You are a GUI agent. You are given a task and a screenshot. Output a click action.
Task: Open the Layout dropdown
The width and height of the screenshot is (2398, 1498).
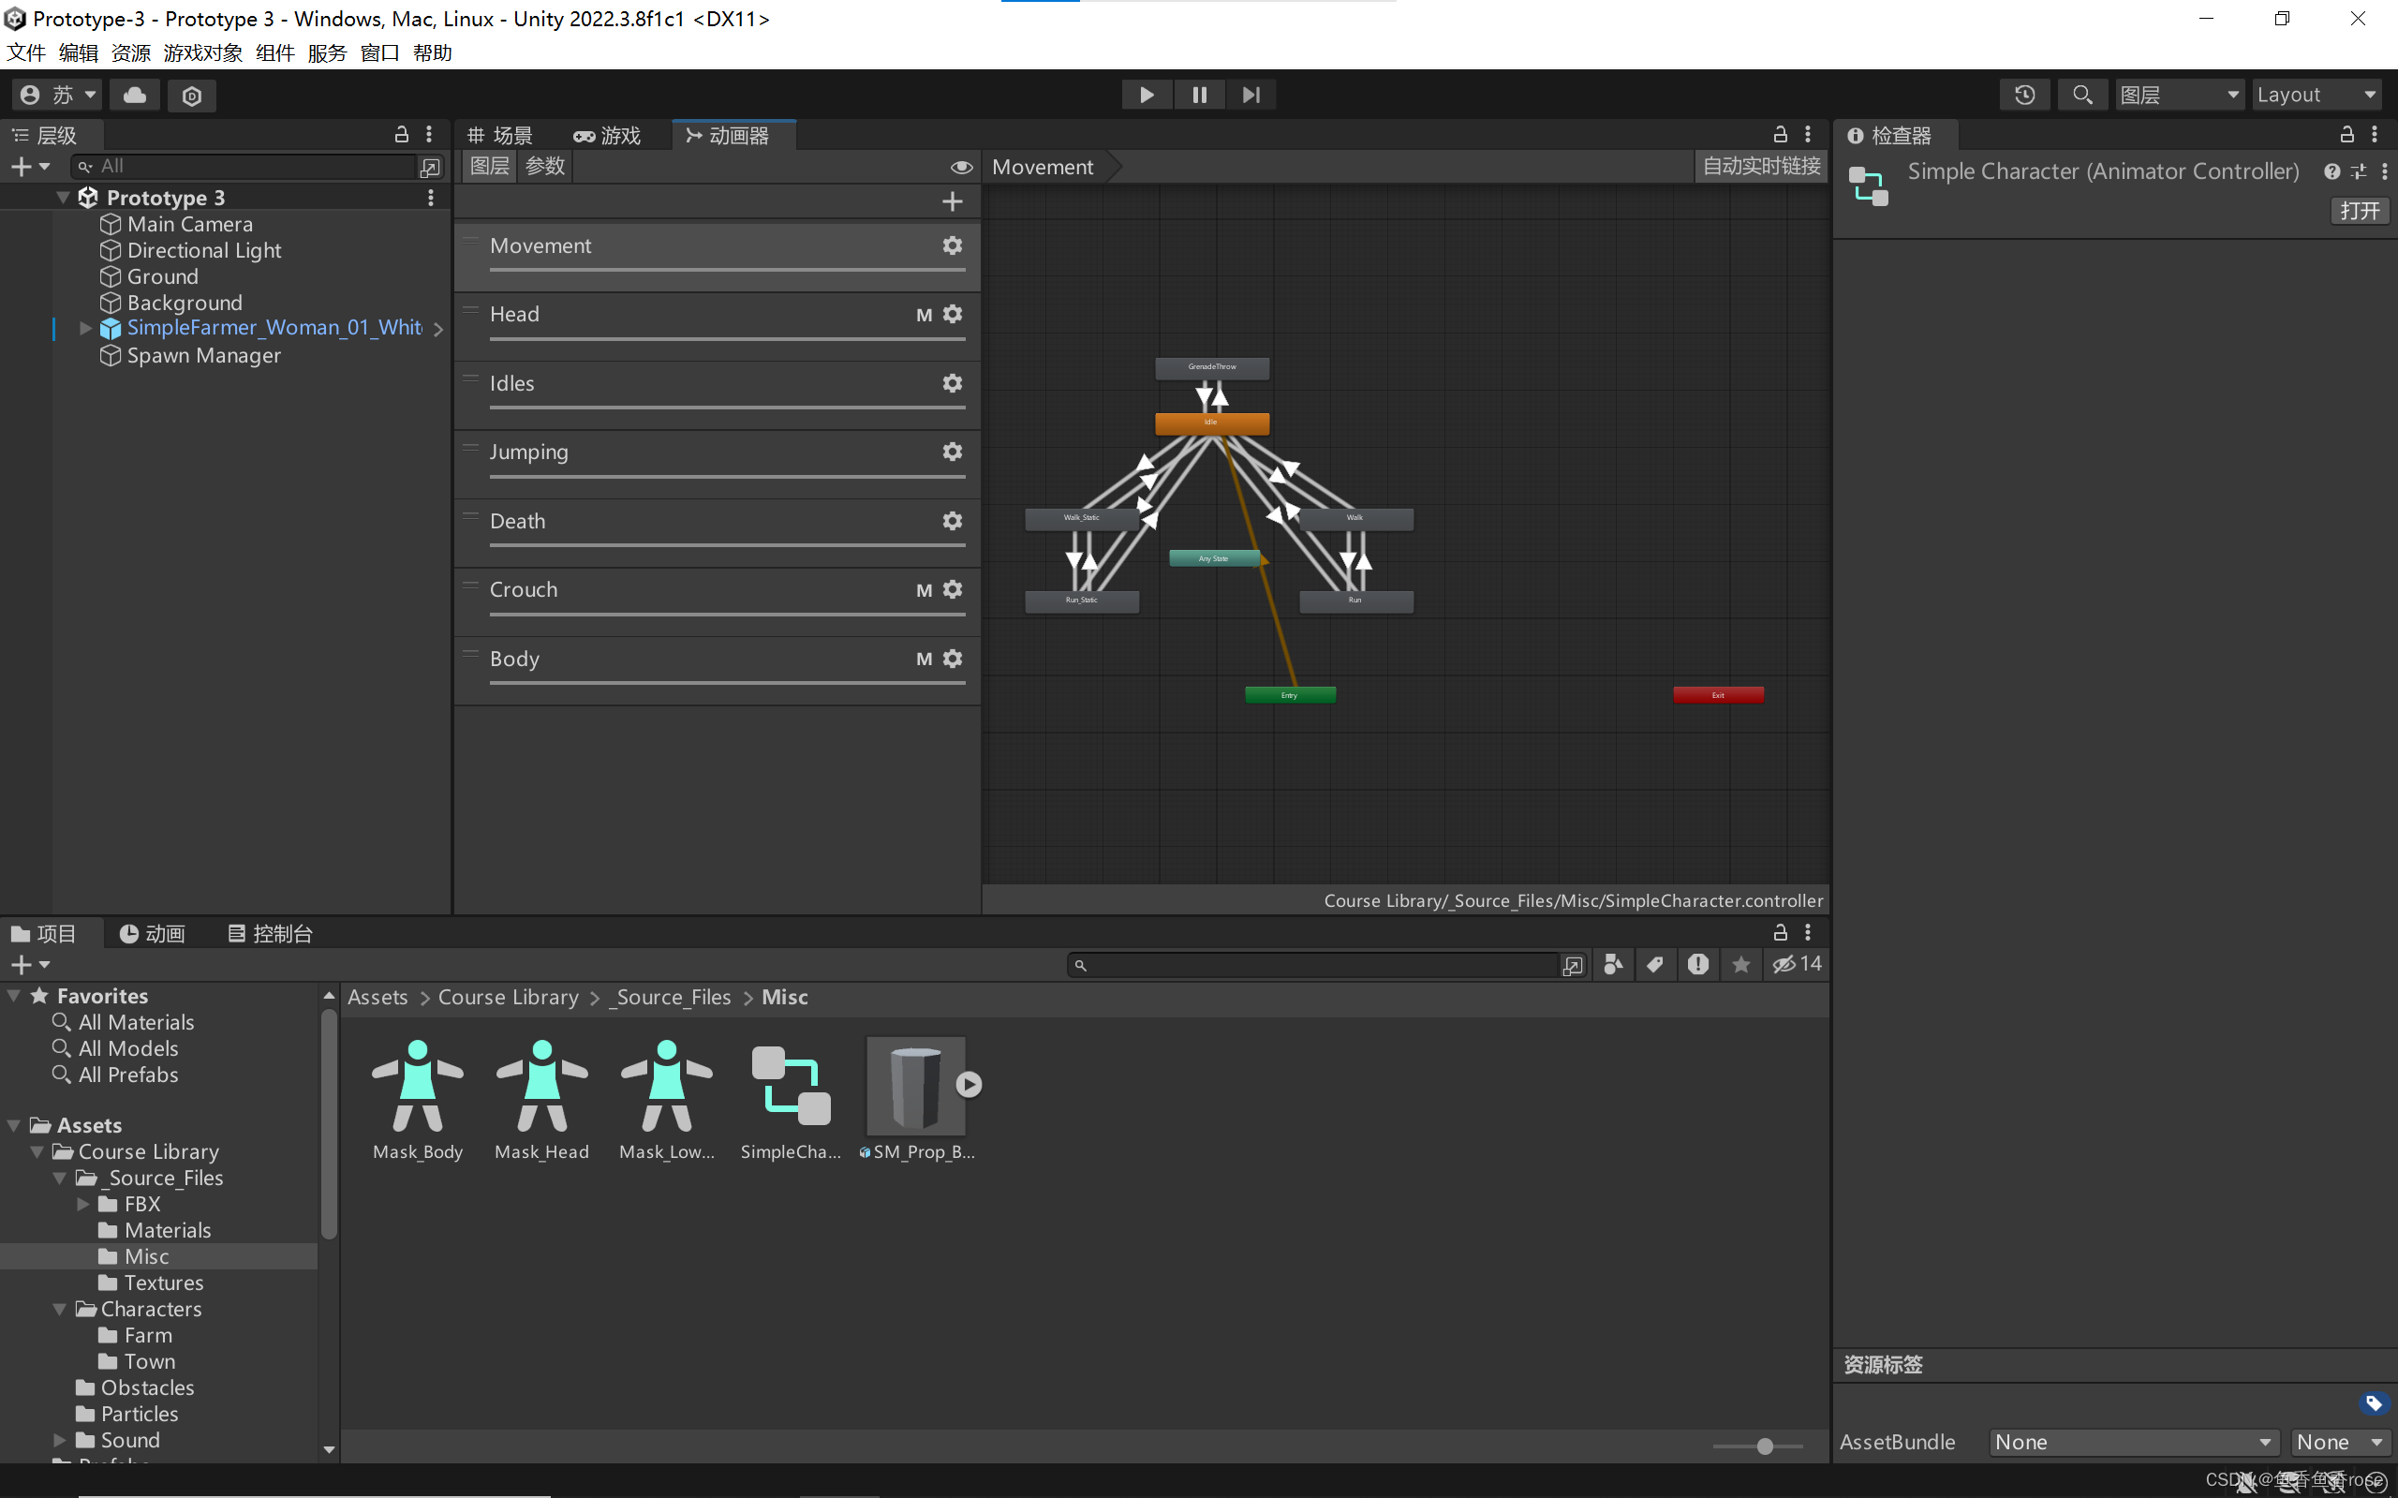click(2315, 96)
